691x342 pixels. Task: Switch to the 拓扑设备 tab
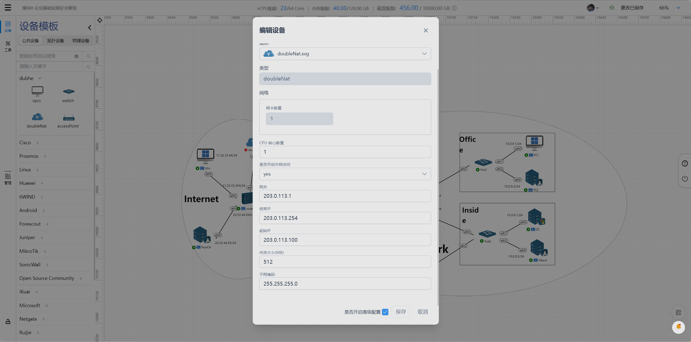tap(56, 41)
